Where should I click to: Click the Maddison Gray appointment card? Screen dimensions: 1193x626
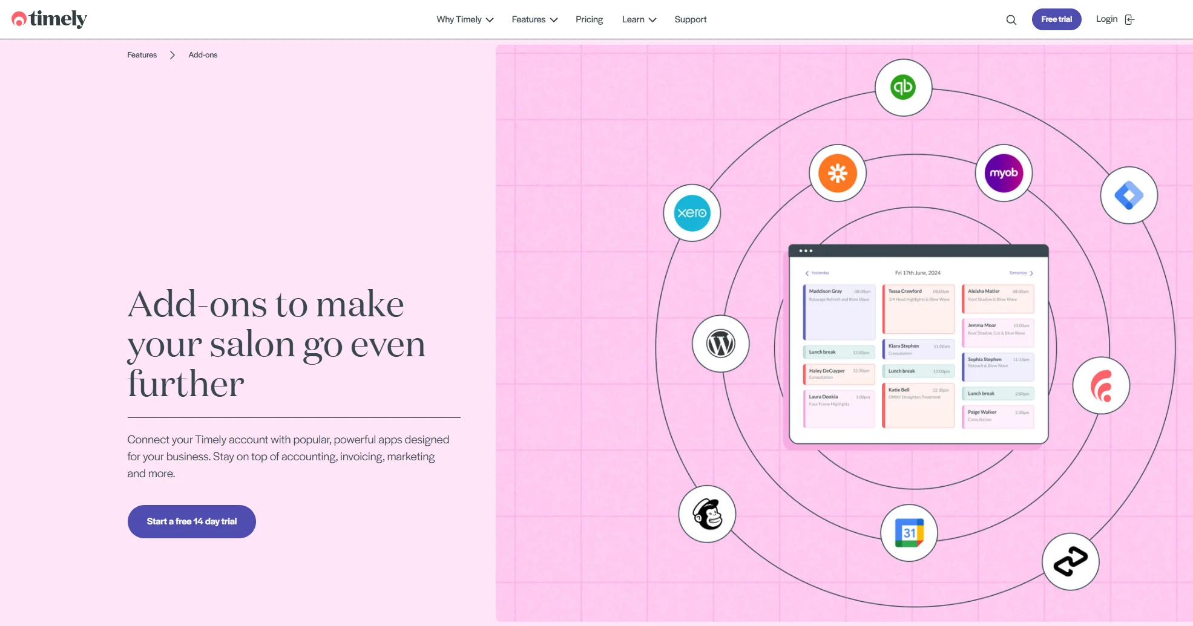[x=838, y=310]
